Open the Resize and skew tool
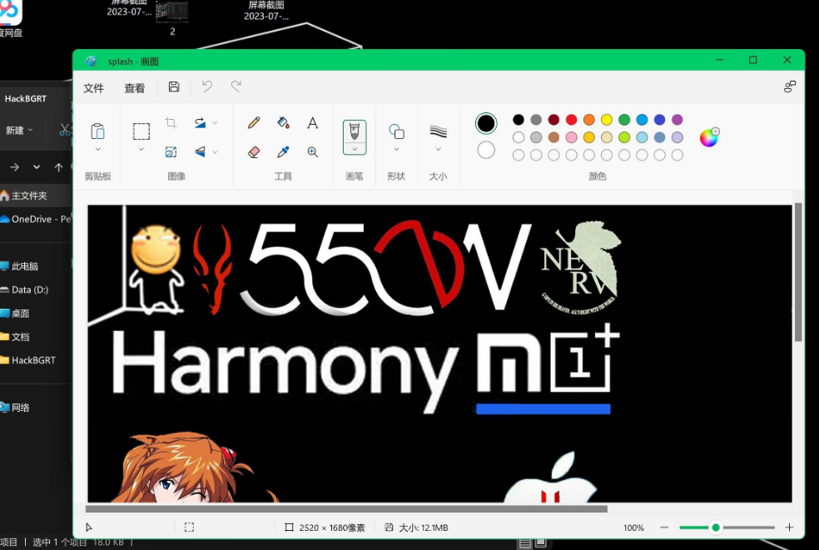The width and height of the screenshot is (819, 550). point(171,152)
